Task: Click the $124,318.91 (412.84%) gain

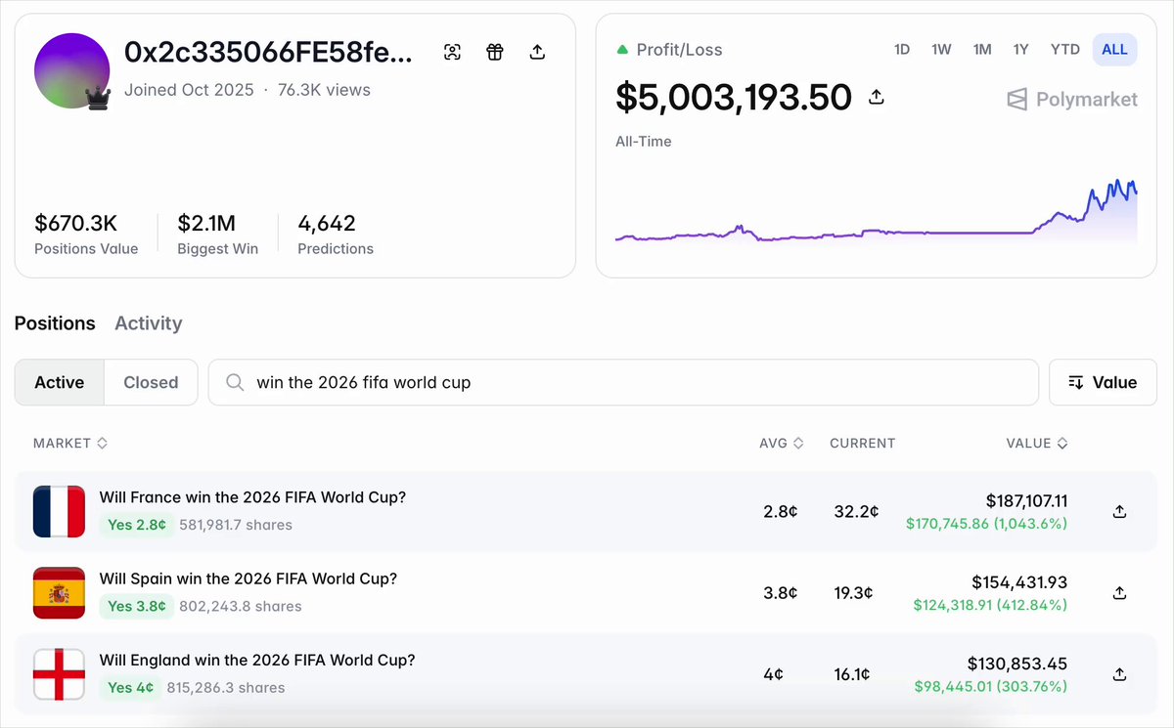Action: pos(990,605)
